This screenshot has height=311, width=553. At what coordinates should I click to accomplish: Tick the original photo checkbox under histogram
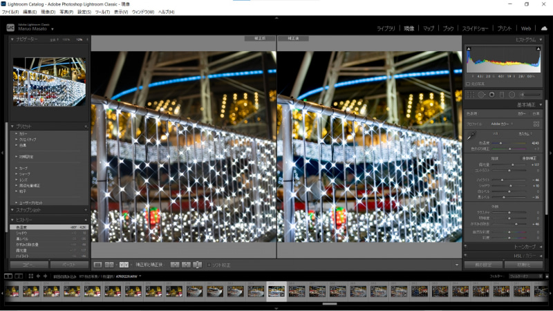pyautogui.click(x=468, y=84)
